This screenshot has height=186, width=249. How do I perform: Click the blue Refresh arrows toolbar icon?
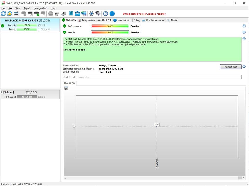pos(3,14)
